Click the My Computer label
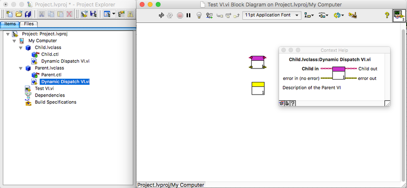The image size is (407, 188). (42, 41)
